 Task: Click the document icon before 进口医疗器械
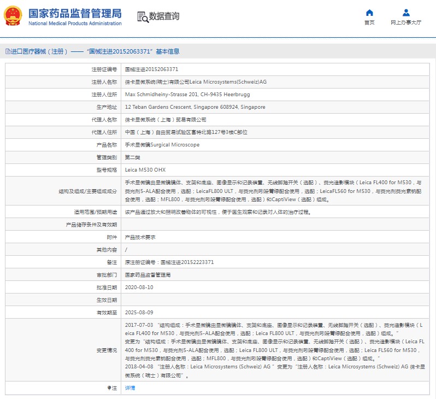coord(8,51)
